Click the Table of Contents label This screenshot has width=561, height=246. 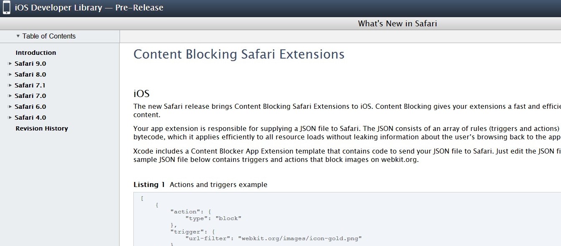click(49, 36)
